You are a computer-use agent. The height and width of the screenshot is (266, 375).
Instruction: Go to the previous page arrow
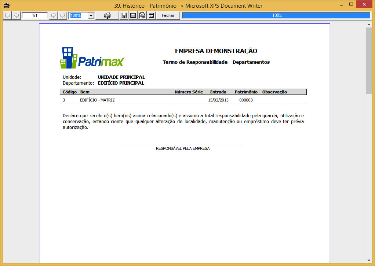(x=16, y=15)
